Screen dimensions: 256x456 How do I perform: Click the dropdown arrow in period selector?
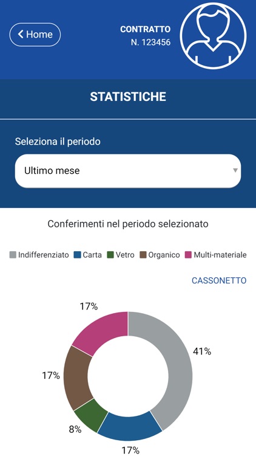[x=236, y=170]
